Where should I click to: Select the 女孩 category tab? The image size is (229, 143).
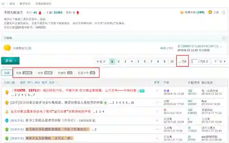click(x=45, y=73)
